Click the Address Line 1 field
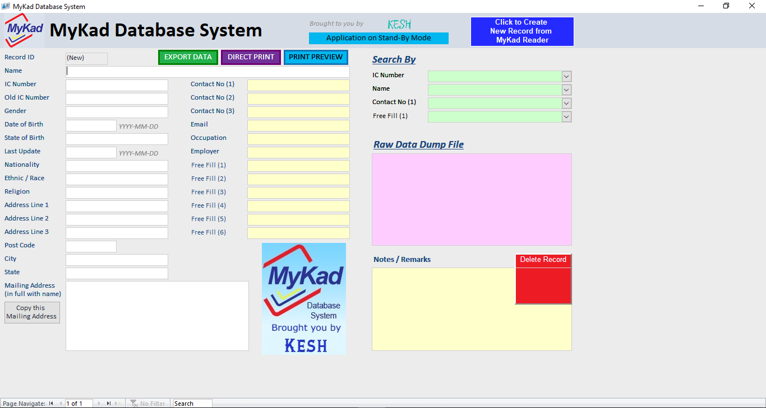 click(x=117, y=206)
